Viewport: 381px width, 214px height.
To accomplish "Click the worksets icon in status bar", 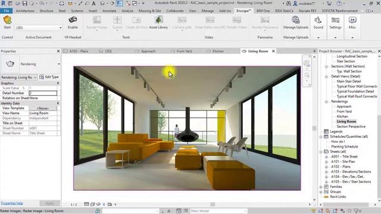I will coord(98,211).
